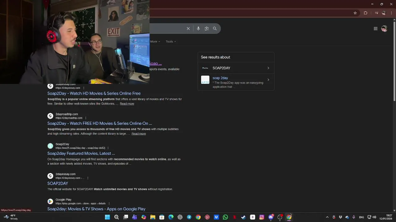Launch Steam from the taskbar

(x=243, y=217)
